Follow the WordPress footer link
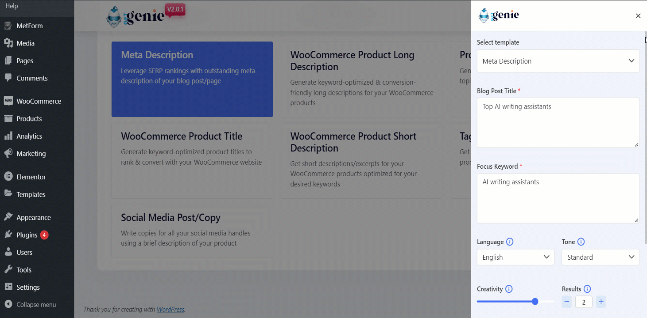 tap(170, 310)
